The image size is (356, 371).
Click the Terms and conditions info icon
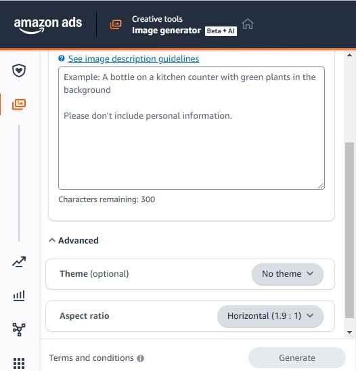[x=140, y=358]
